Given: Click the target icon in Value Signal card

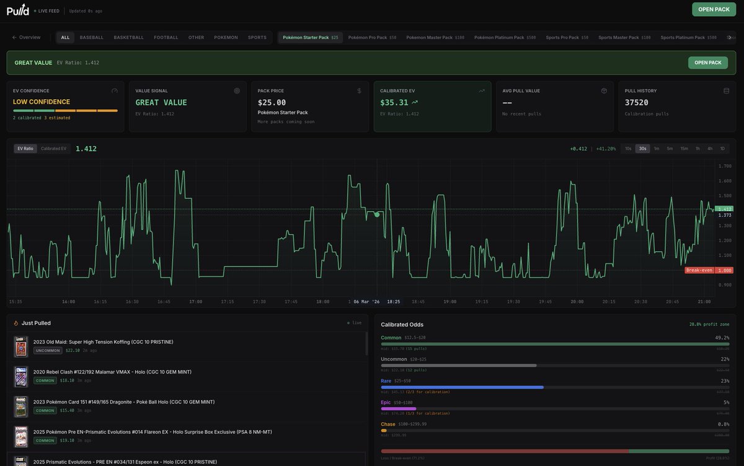Looking at the screenshot, I should pyautogui.click(x=237, y=90).
